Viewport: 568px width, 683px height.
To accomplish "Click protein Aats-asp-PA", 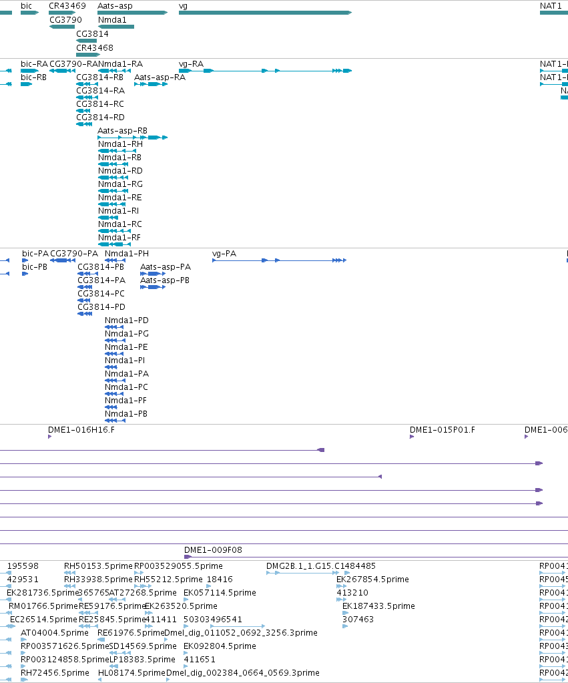I will [166, 267].
